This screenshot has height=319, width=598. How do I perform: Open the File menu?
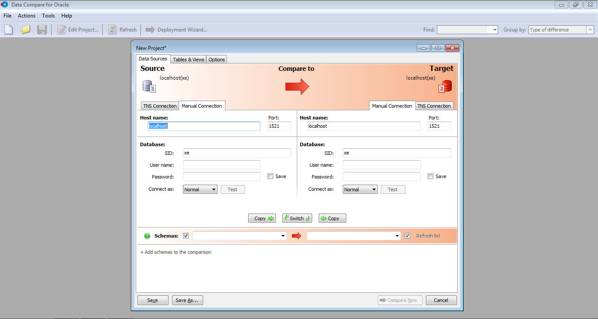pos(7,15)
